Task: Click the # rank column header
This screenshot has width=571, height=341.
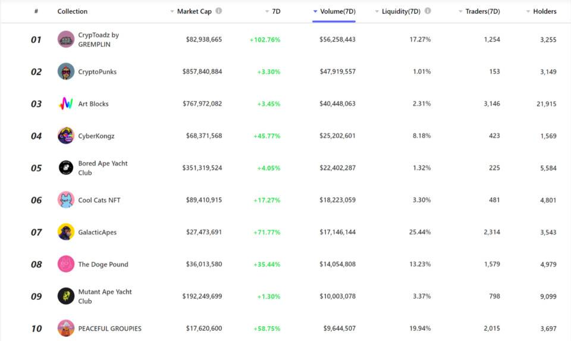Action: [36, 11]
